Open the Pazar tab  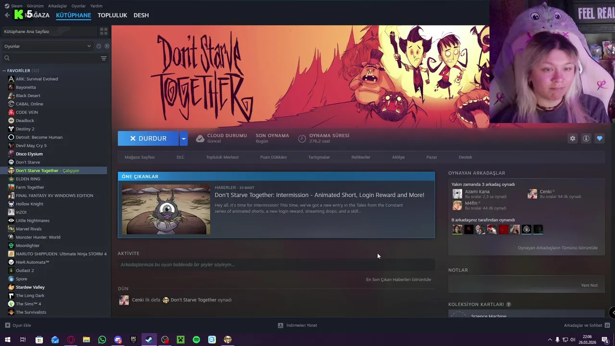[x=431, y=157]
